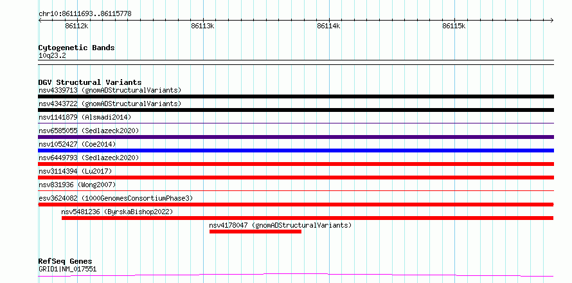Click the nsv4343722 gnomADStructuralVariants label
572x283 pixels.
[x=110, y=104]
